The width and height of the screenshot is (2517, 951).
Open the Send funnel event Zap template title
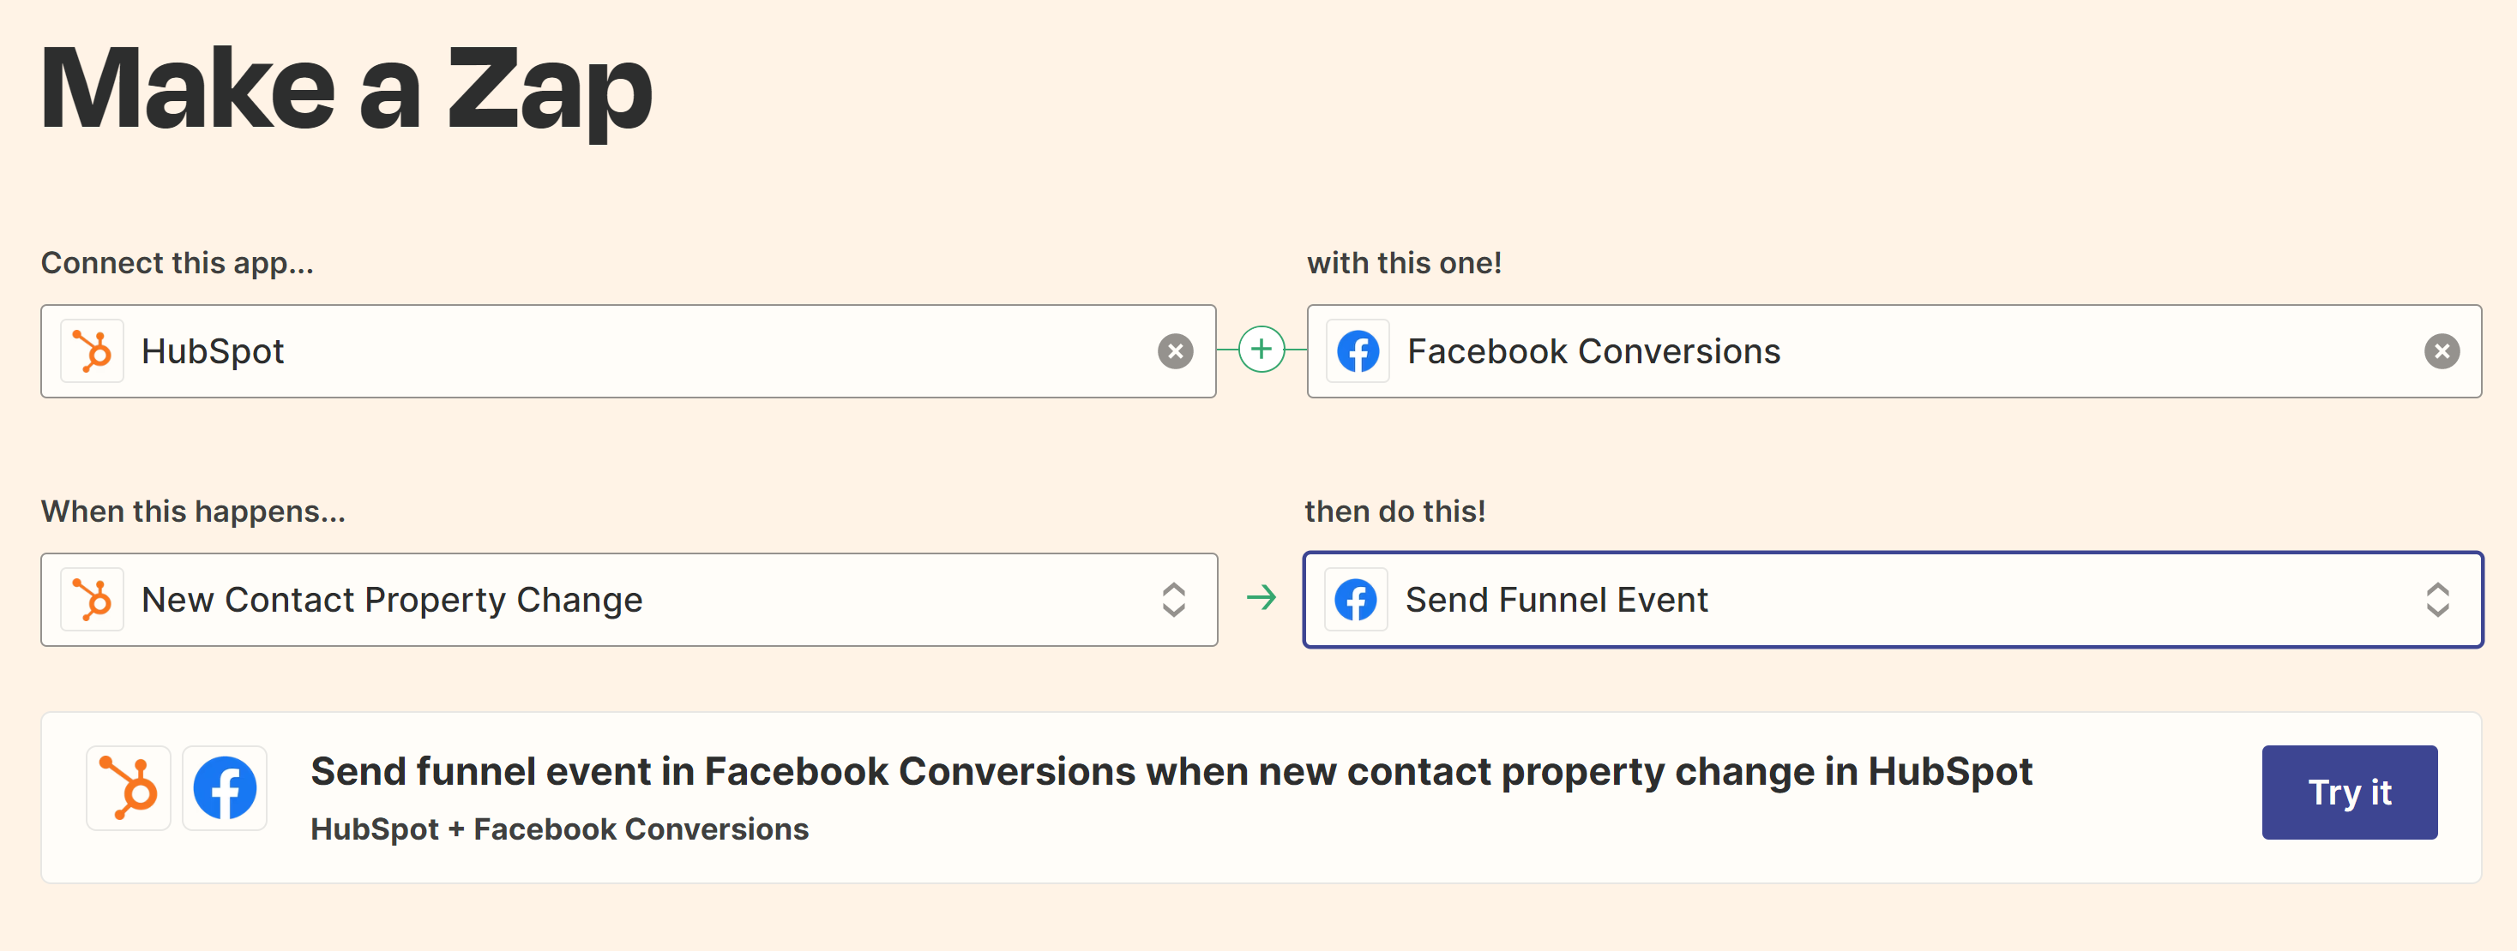point(1171,771)
